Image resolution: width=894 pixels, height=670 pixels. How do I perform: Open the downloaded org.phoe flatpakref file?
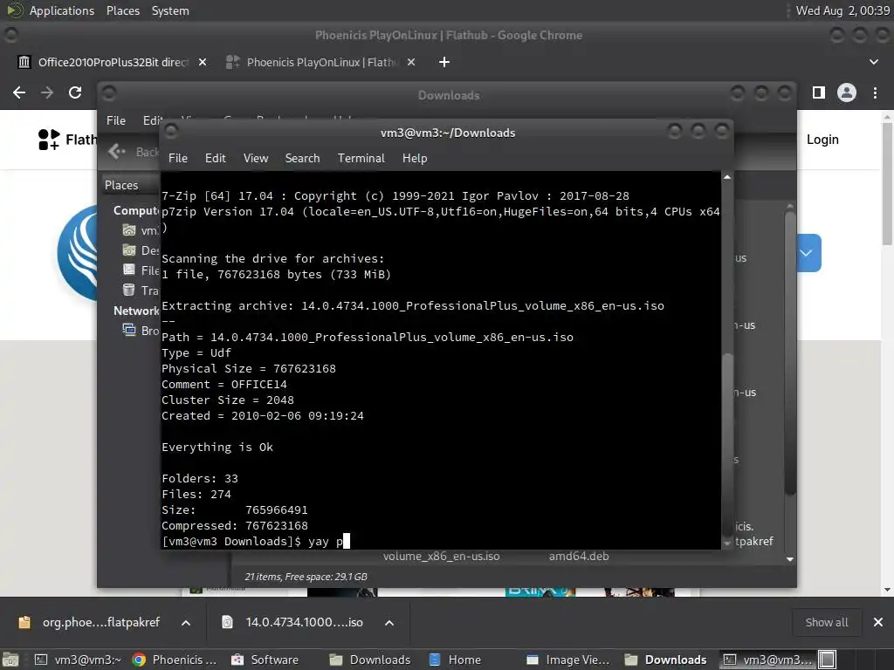[91, 622]
